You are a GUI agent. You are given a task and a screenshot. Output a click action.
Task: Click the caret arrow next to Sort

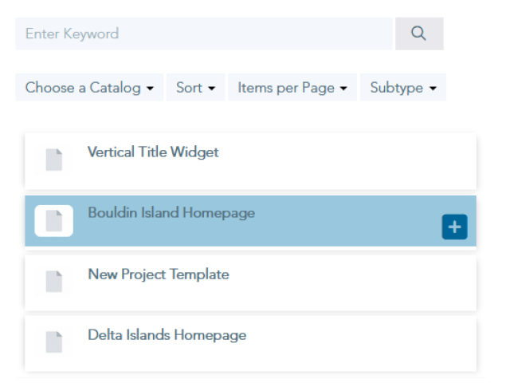212,89
